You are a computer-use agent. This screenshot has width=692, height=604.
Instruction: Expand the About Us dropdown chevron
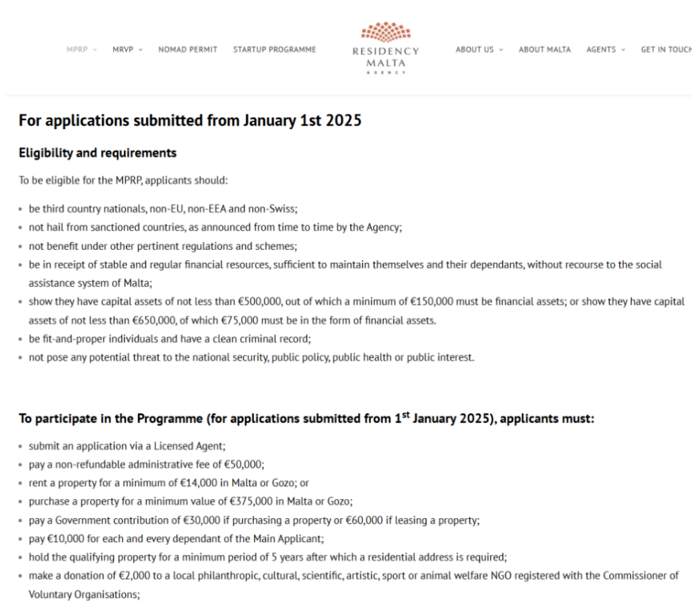click(501, 50)
